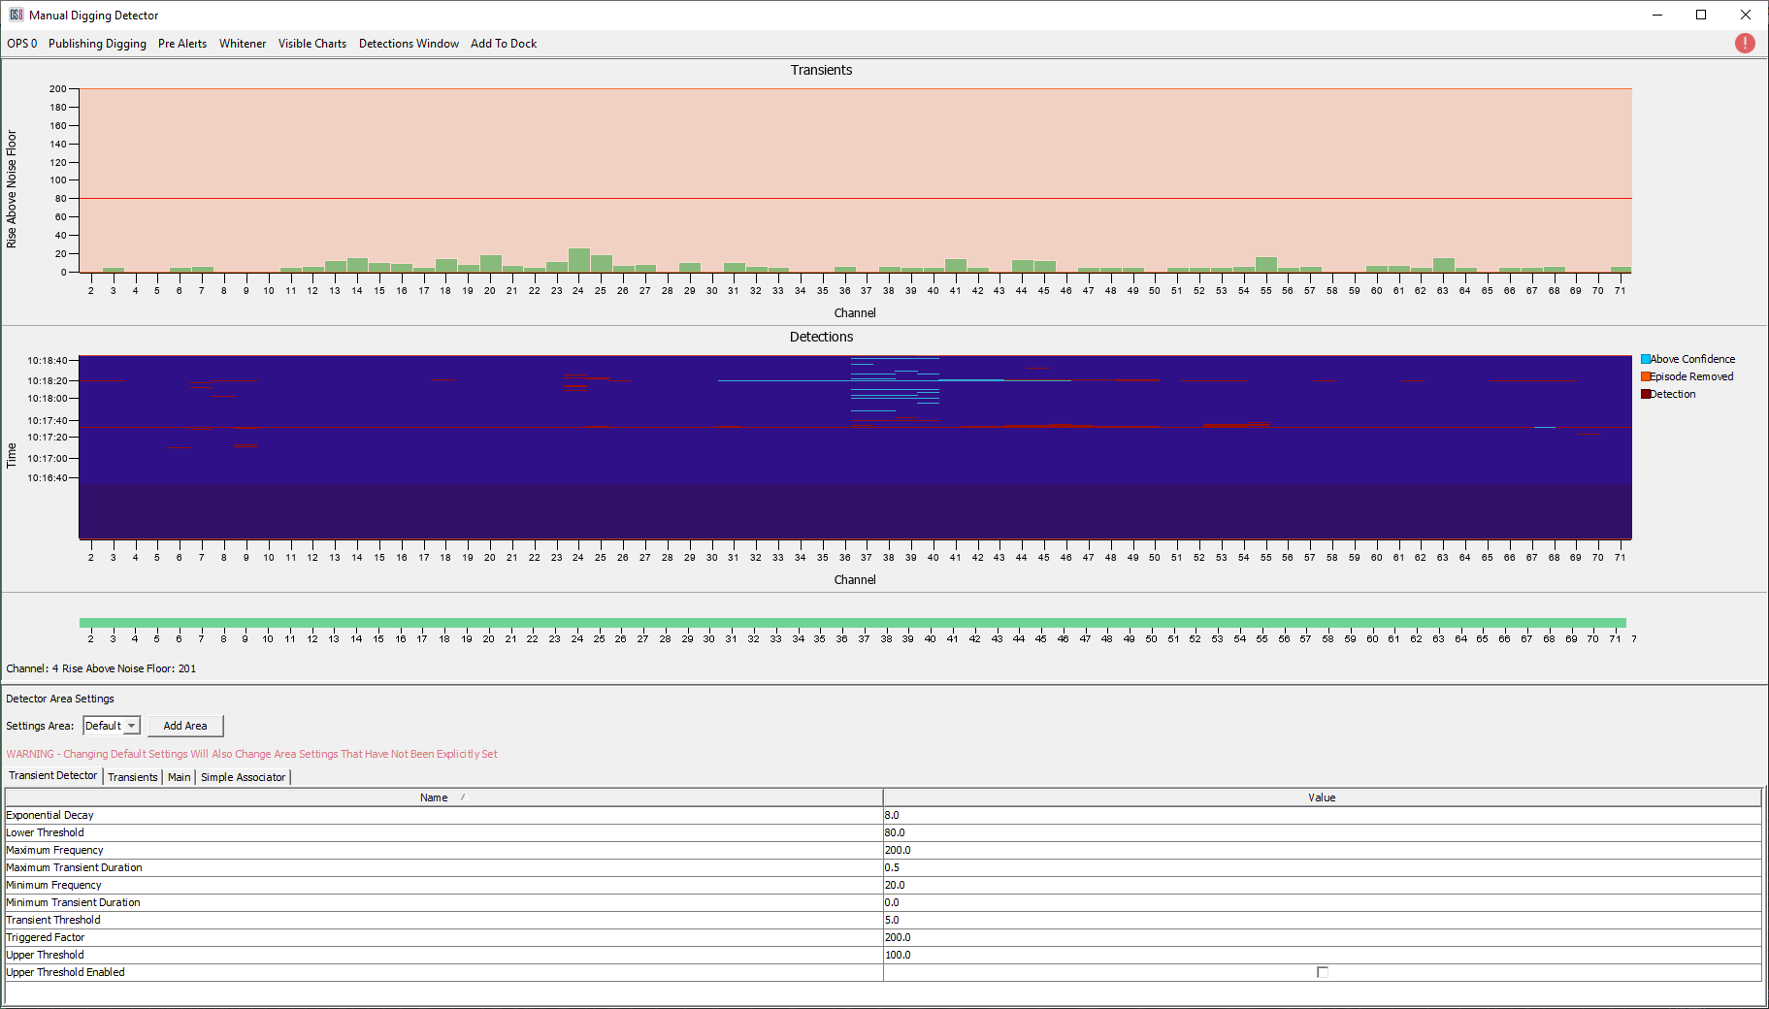
Task: Click the Above Confidence legend swatch
Action: pos(1646,359)
